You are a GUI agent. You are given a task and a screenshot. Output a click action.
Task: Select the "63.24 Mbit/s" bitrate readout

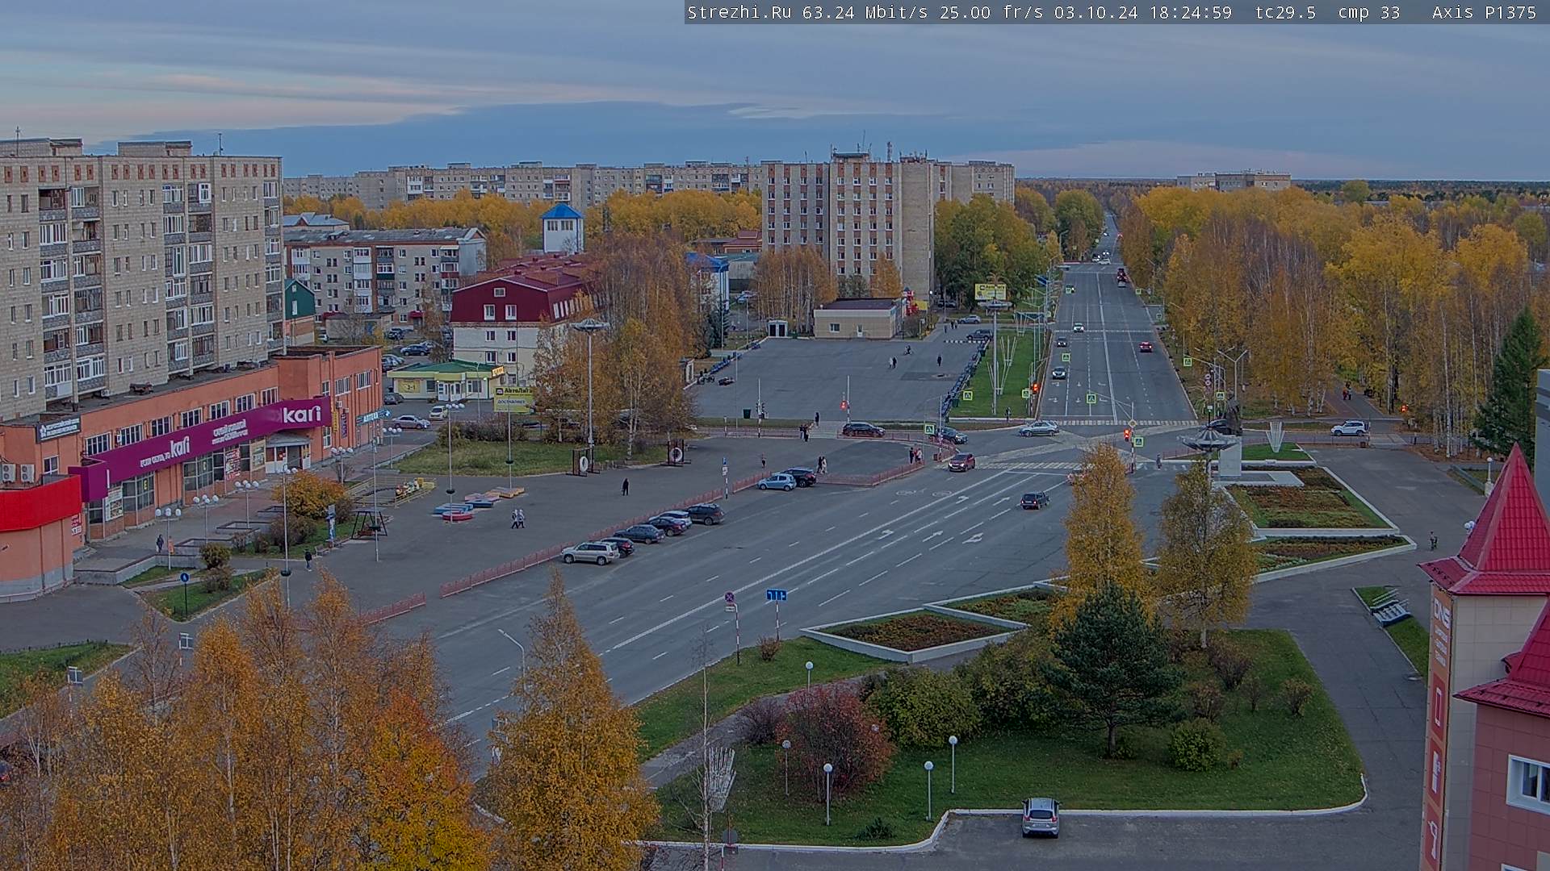coord(865,12)
